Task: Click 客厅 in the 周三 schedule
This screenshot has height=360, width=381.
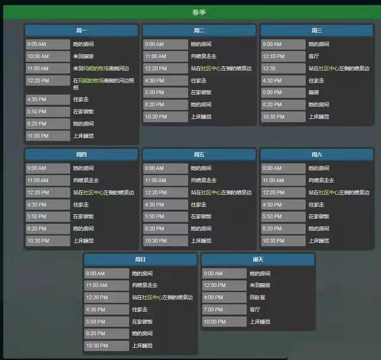Action: 314,57
